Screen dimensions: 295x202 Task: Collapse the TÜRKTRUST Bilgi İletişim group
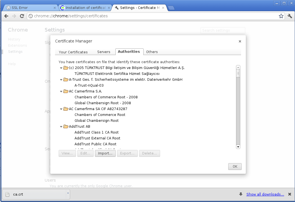coord(61,68)
